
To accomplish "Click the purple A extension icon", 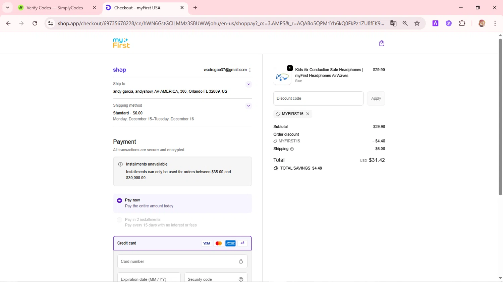I will 435,23.
